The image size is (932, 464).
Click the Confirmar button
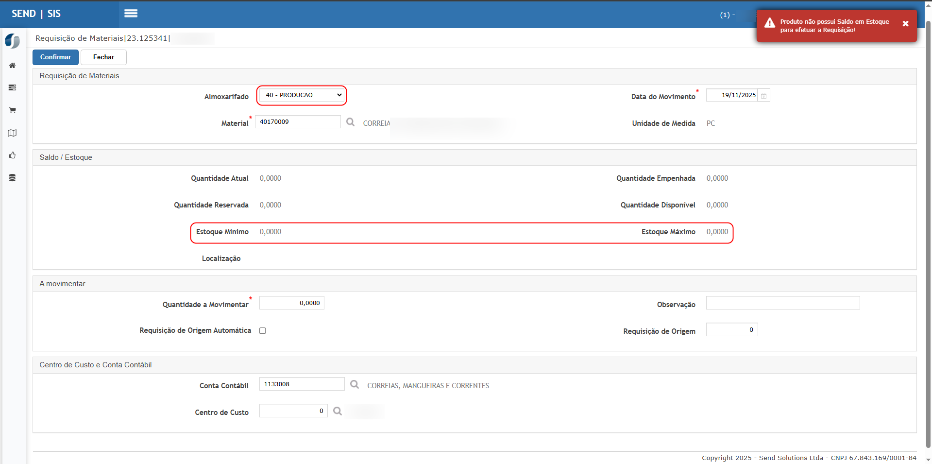[55, 57]
